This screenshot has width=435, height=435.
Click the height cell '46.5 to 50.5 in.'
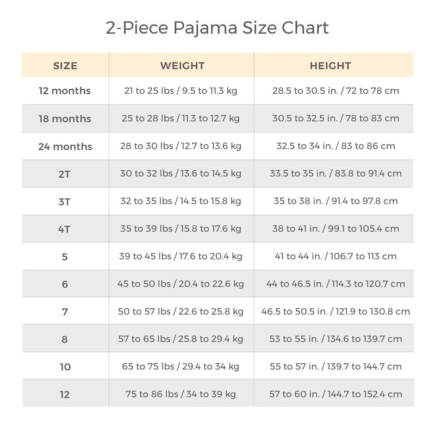pyautogui.click(x=335, y=312)
